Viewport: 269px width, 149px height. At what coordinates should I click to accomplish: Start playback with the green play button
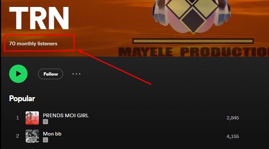coord(18,74)
